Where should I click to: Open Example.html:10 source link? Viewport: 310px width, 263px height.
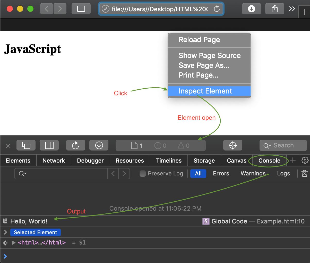pos(281,221)
